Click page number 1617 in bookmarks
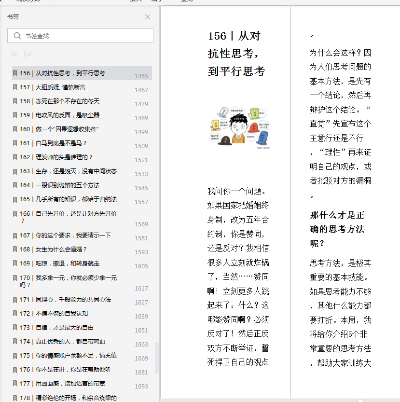Screen dimensions: 400x402 click(141, 289)
